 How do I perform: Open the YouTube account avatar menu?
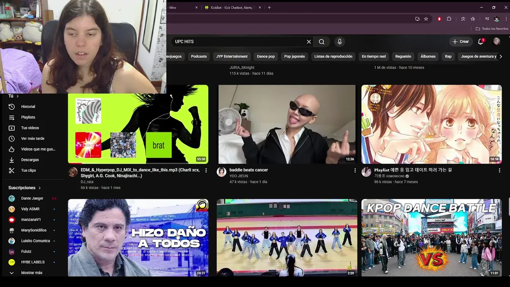point(496,41)
